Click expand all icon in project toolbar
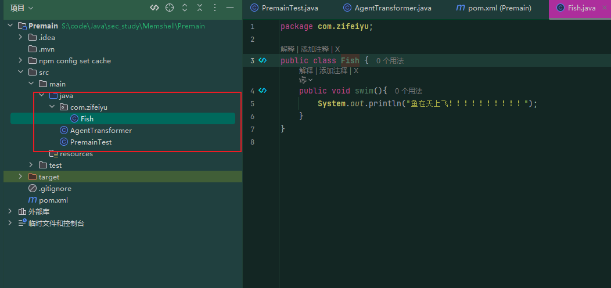This screenshot has width=611, height=288. click(185, 8)
